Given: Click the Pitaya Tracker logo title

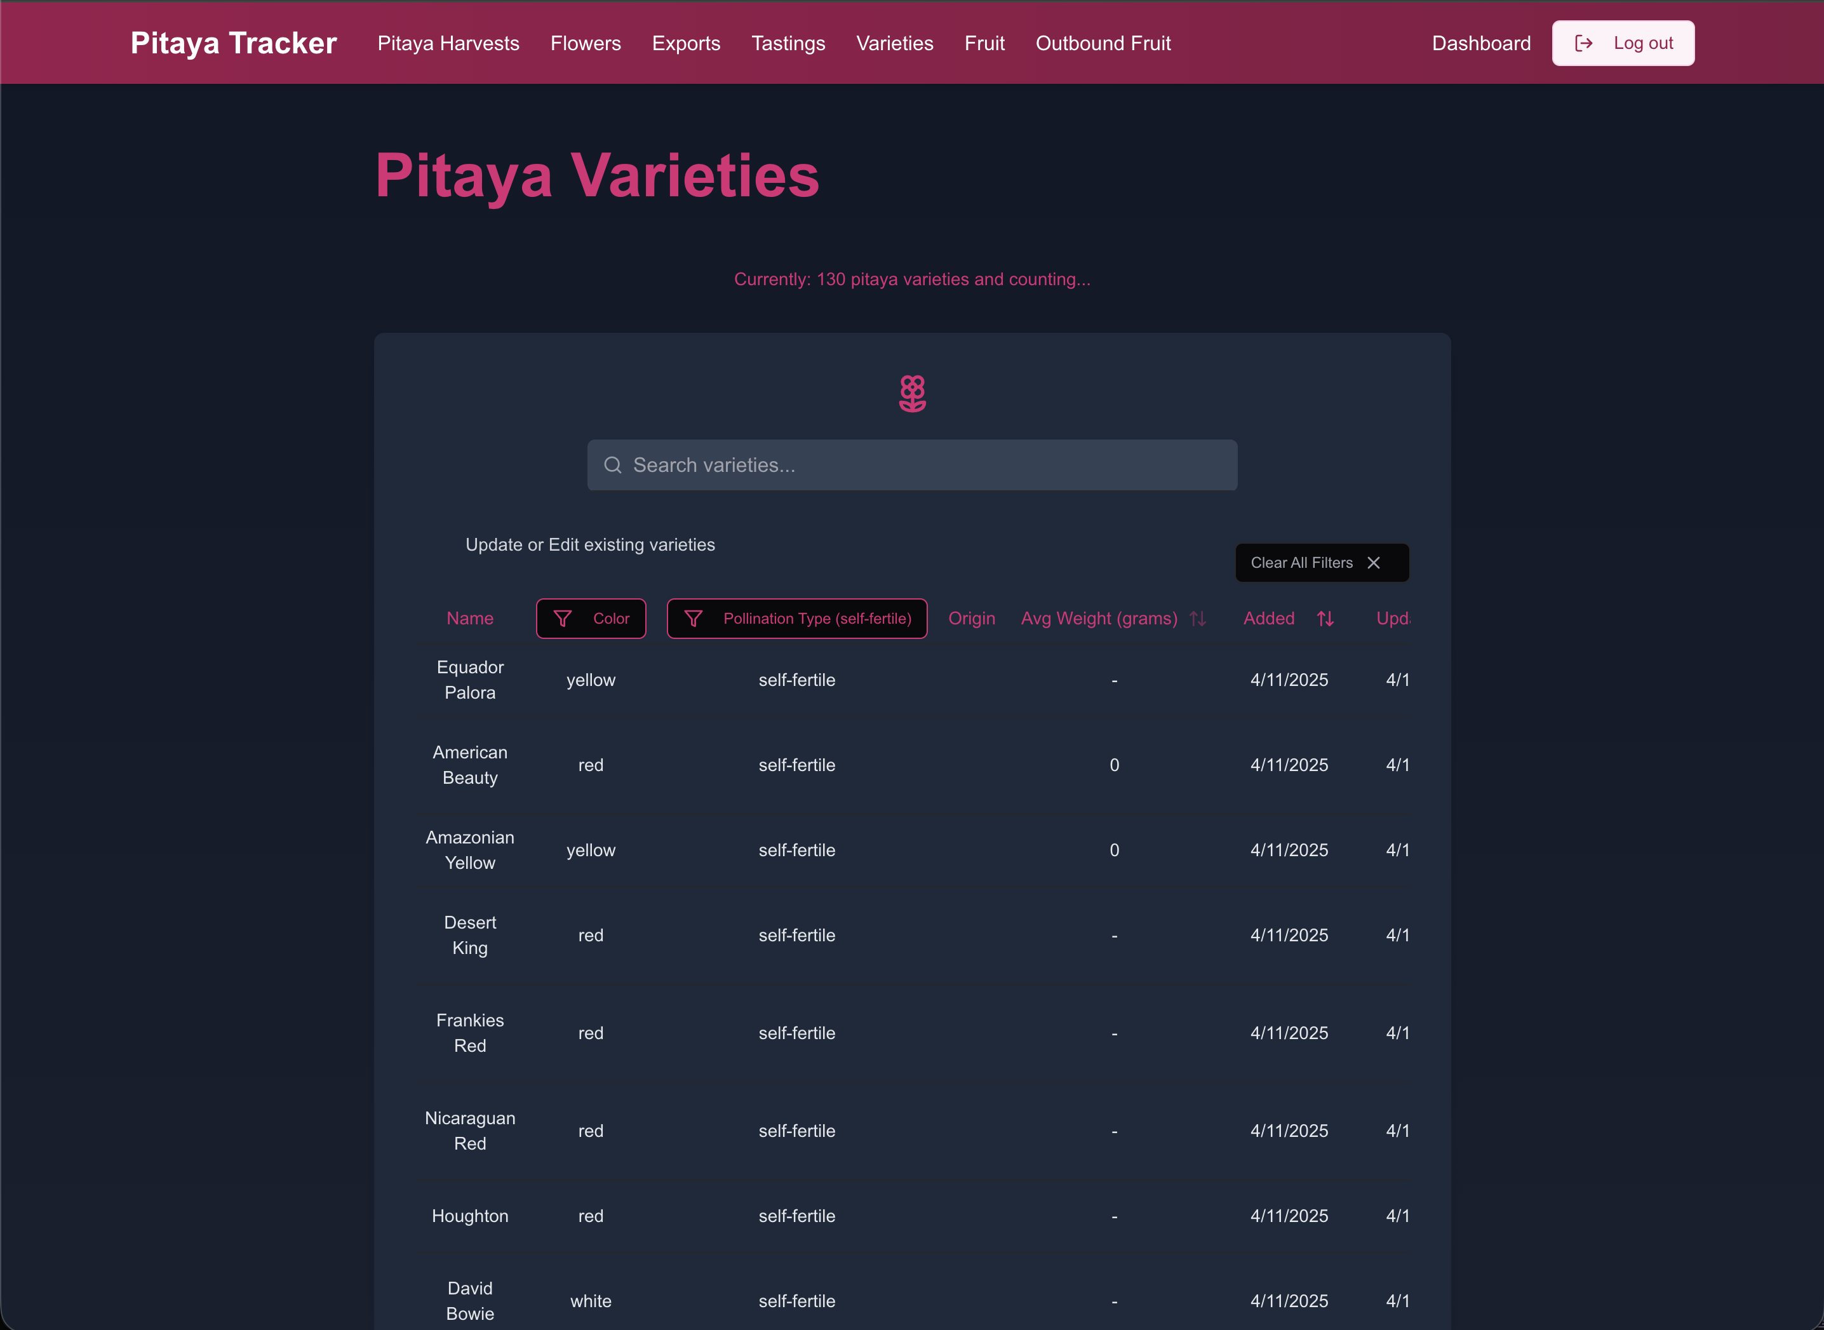Looking at the screenshot, I should [234, 43].
